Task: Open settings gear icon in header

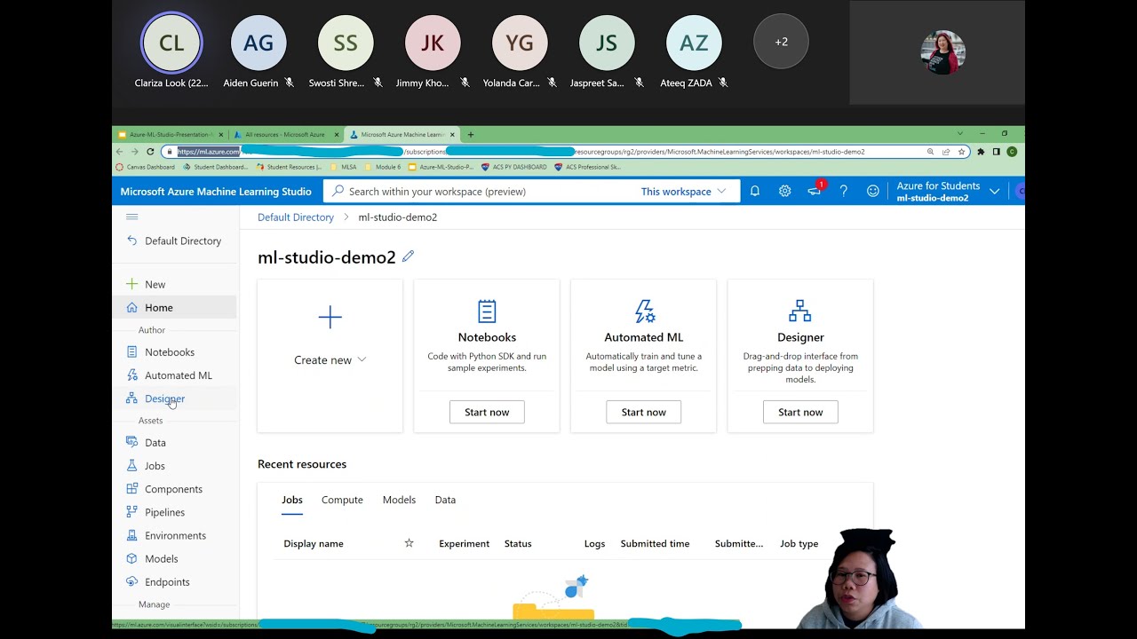Action: 784,191
